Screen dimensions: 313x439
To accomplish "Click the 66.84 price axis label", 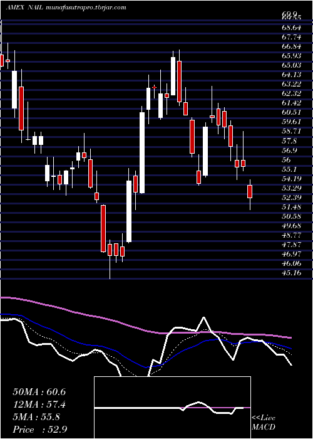I will 292,46.
